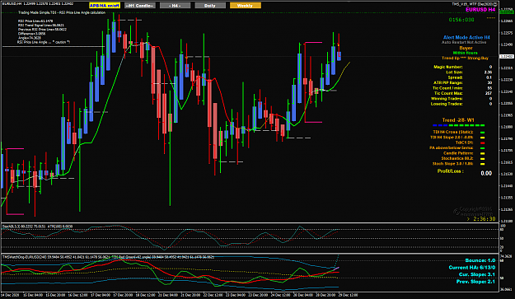Click the Spread label
The image size is (515, 299).
(455, 77)
